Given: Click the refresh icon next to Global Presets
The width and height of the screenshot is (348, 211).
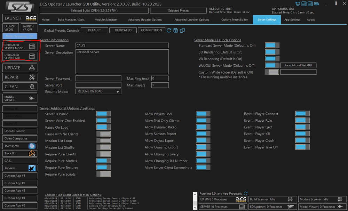Looking at the screenshot, I should [169, 30].
